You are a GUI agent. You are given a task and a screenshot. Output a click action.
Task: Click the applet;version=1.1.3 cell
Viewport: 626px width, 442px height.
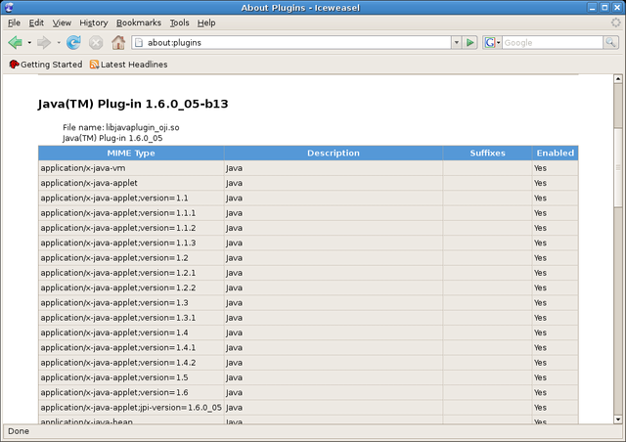click(131, 243)
